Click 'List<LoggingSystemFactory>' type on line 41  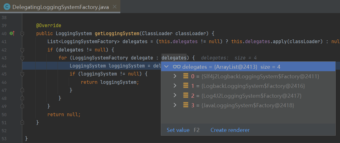pos(84,42)
